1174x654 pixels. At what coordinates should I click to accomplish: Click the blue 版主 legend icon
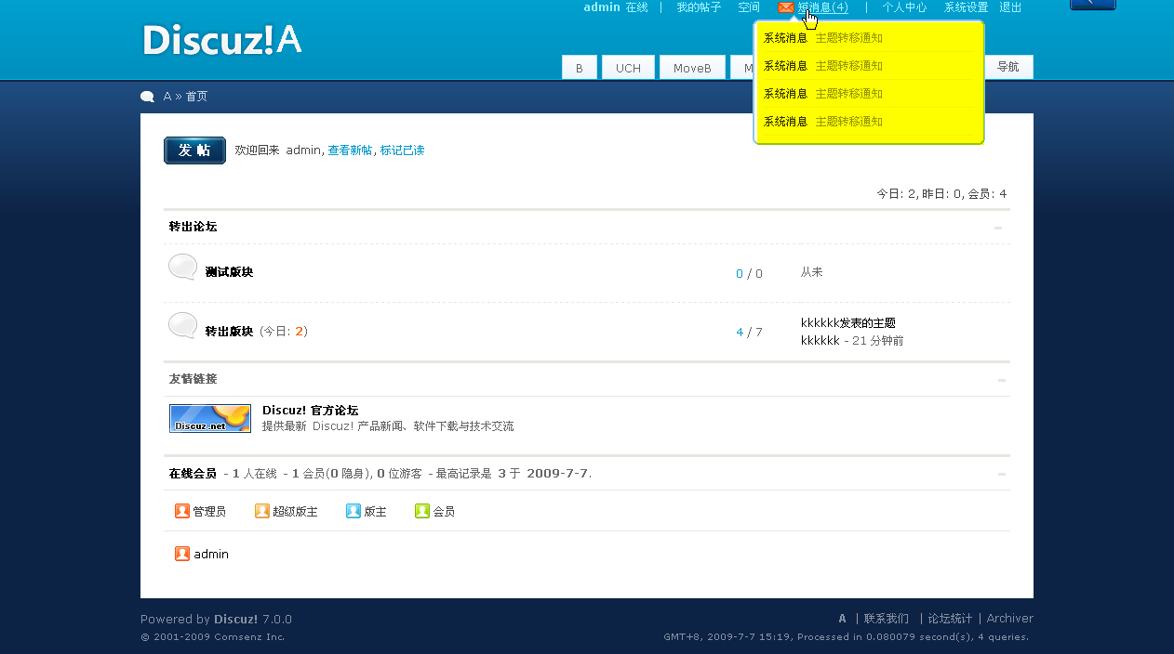354,511
